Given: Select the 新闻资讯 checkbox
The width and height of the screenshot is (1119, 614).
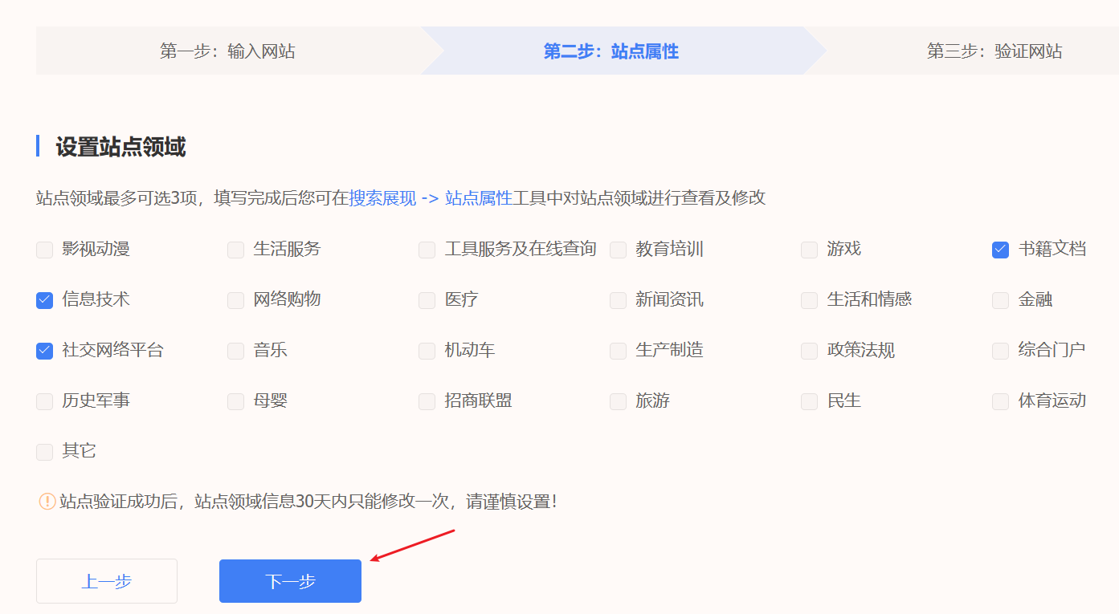Looking at the screenshot, I should coord(618,300).
